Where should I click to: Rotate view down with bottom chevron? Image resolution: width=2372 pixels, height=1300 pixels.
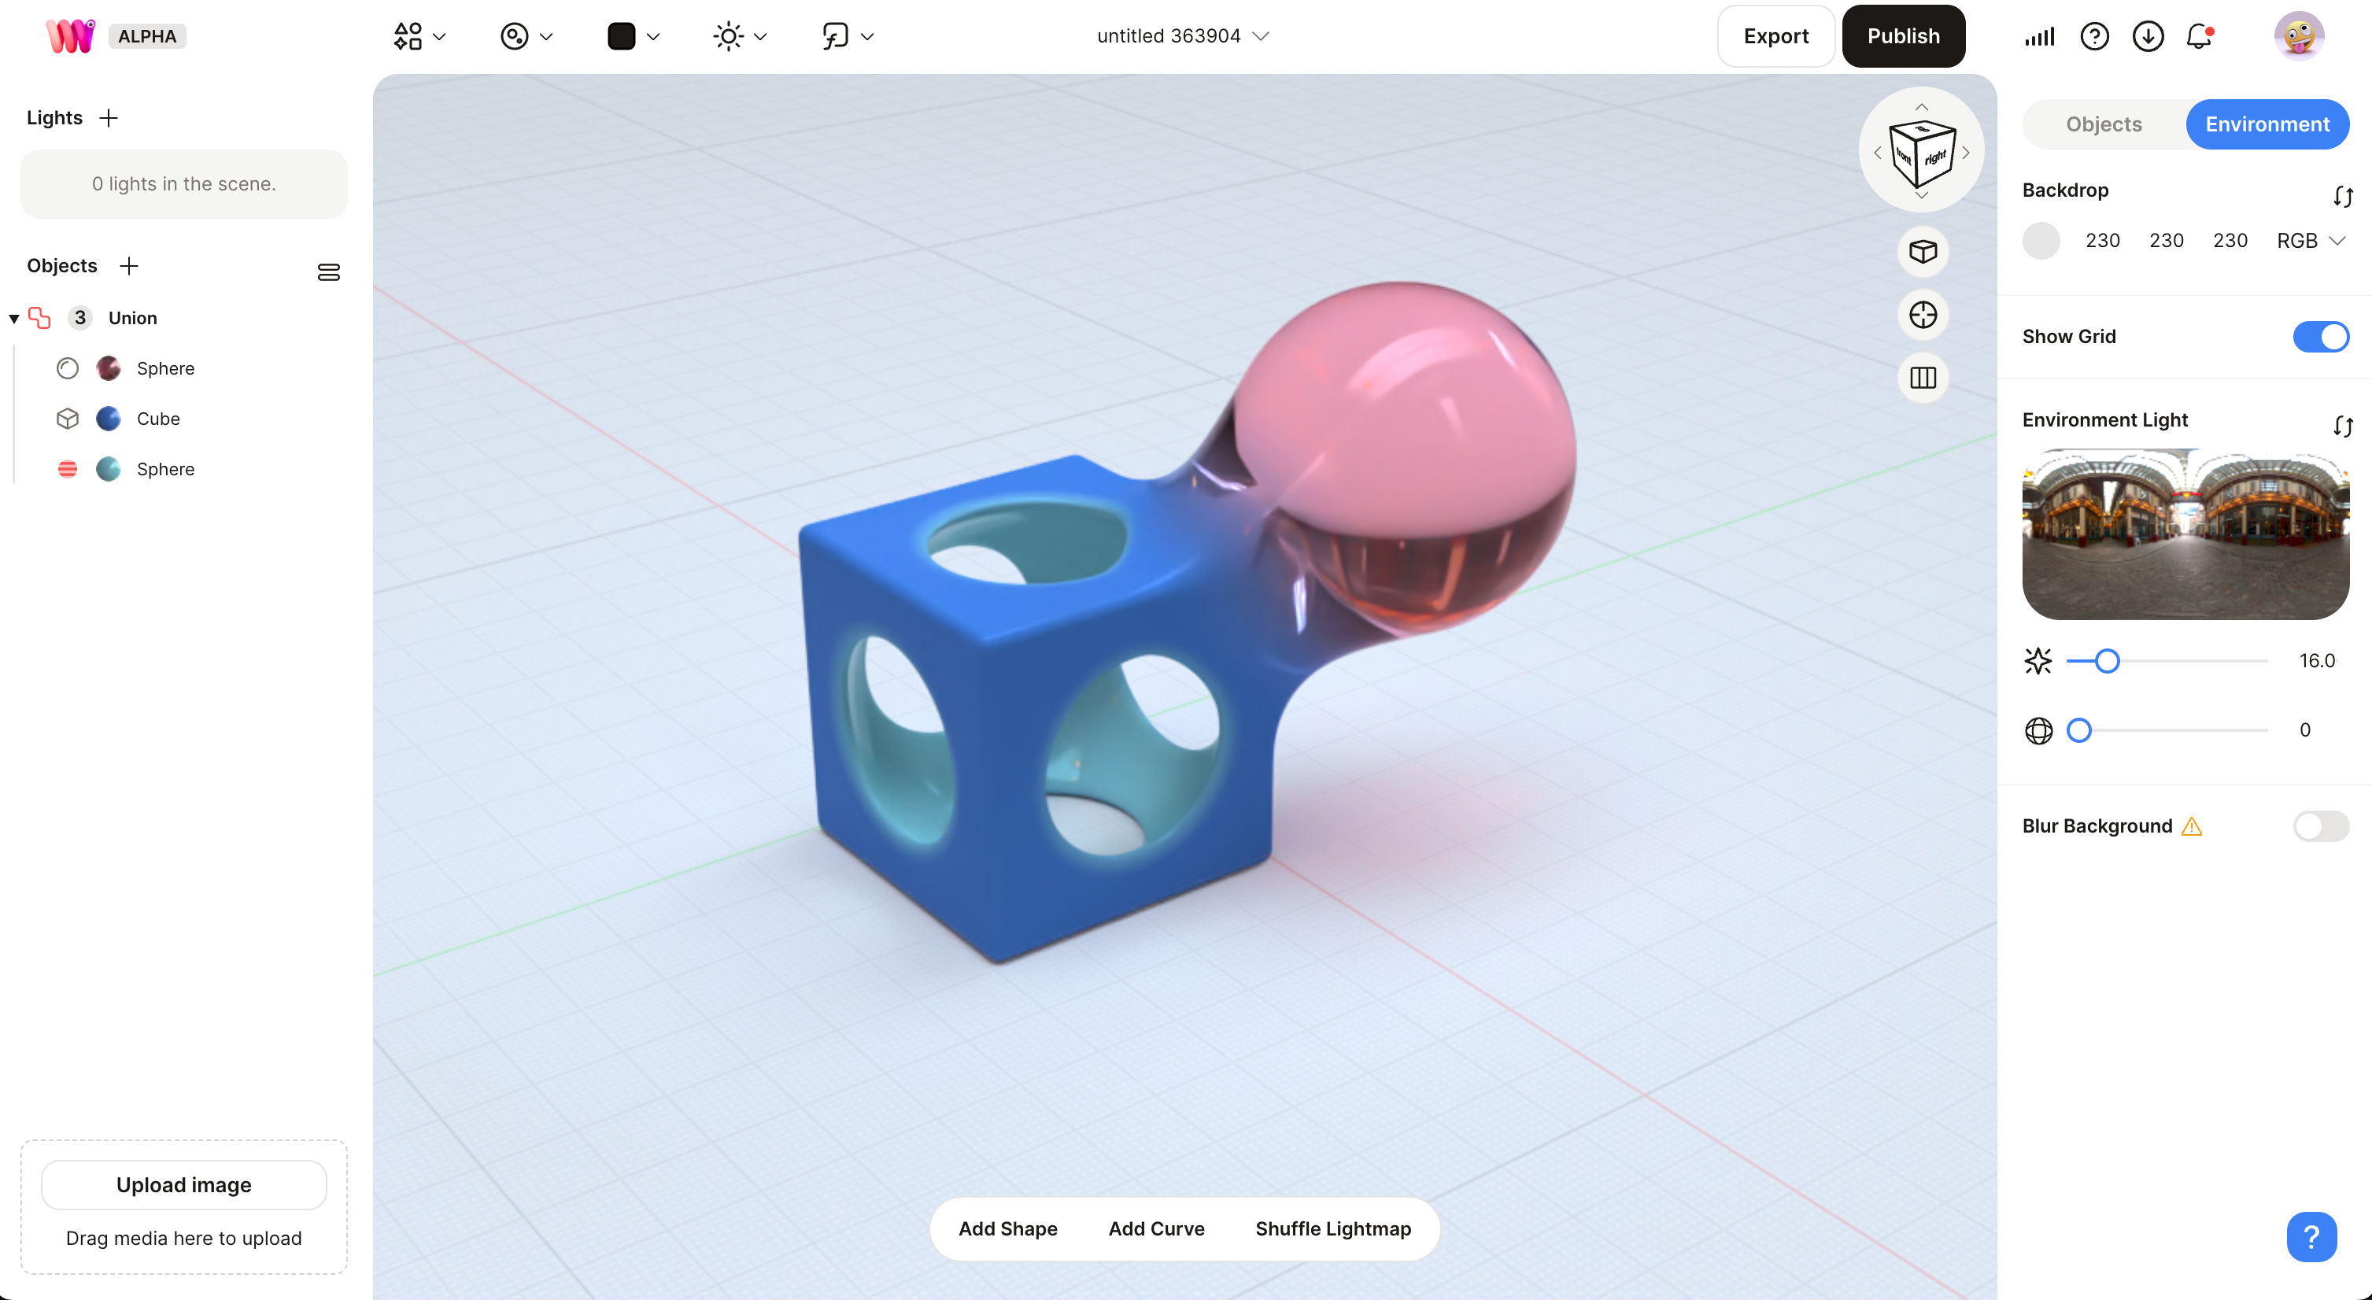pyautogui.click(x=1922, y=195)
